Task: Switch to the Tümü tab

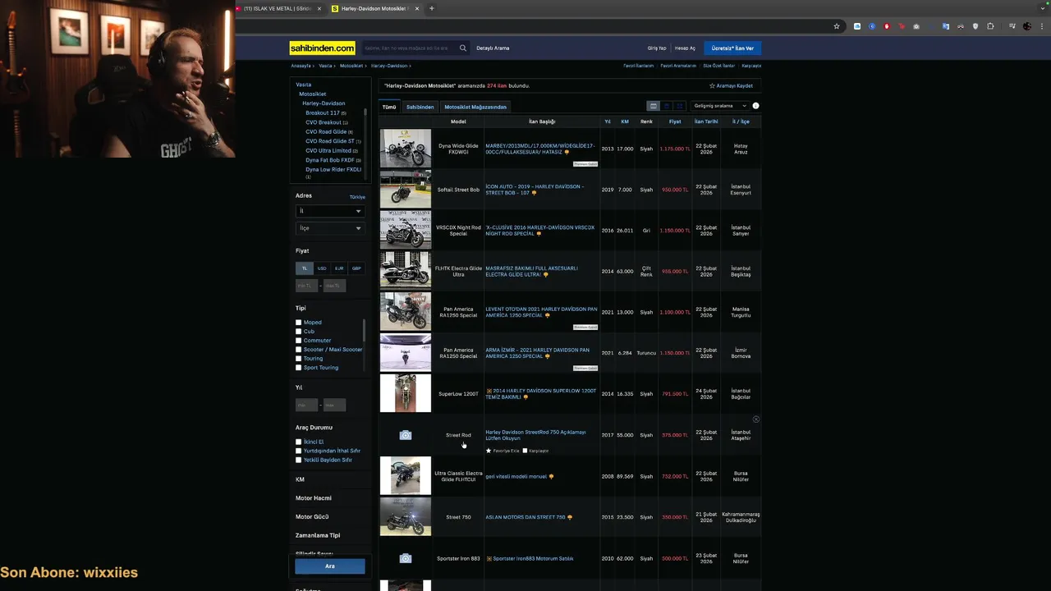Action: point(389,107)
